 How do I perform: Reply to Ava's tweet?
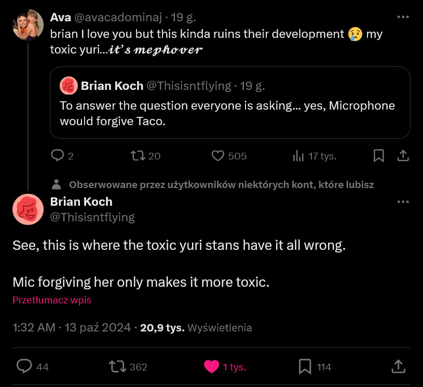click(57, 156)
